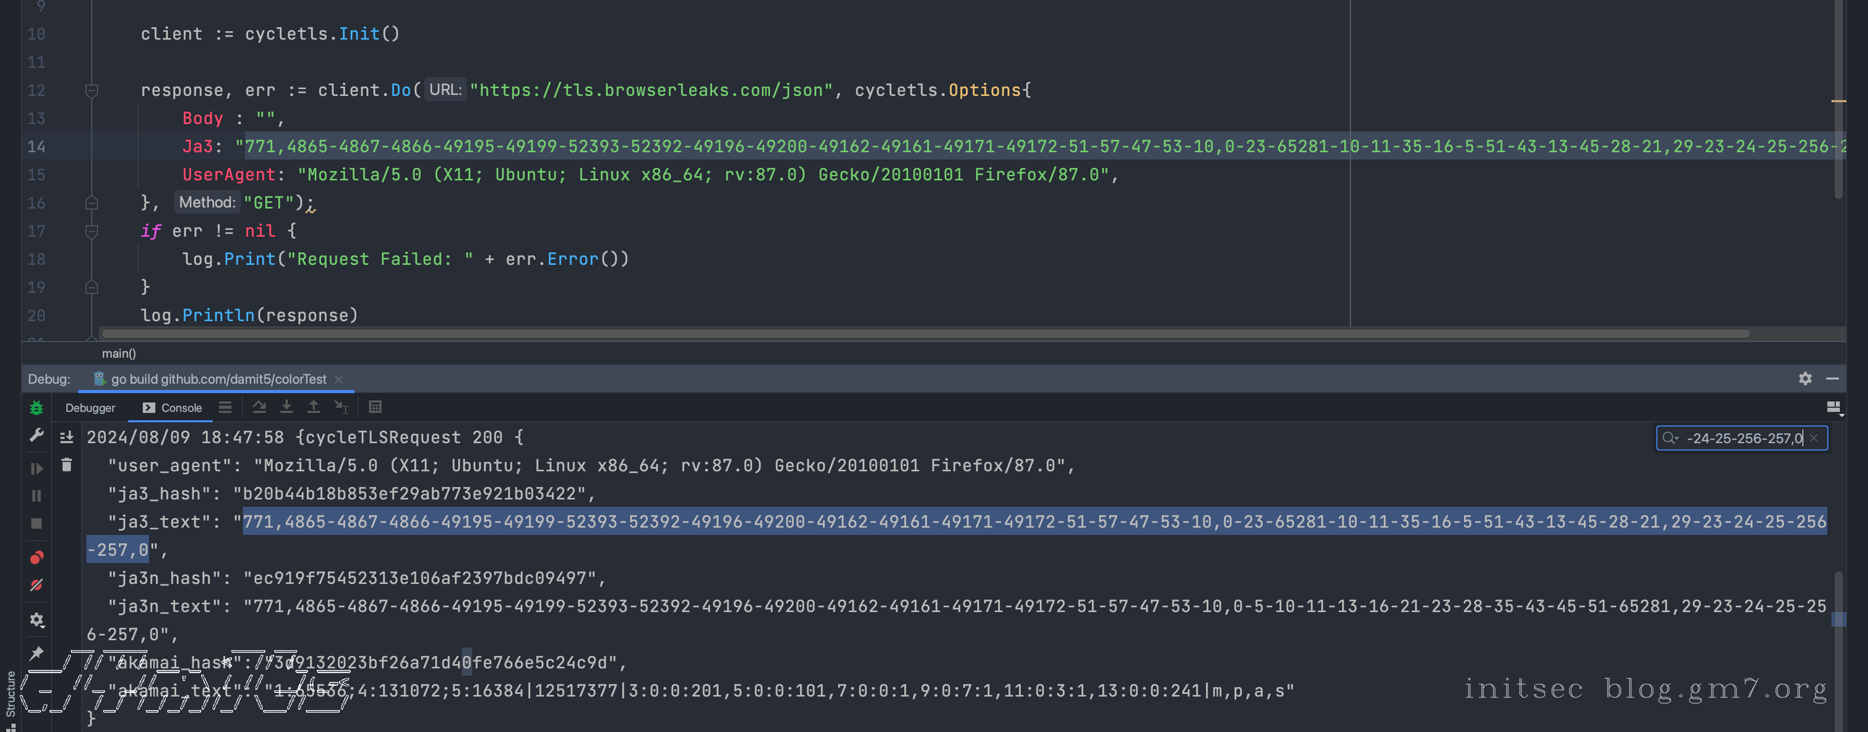Rerun the debug session via the bug icon
Viewport: 1868px width, 732px height.
[x=36, y=408]
